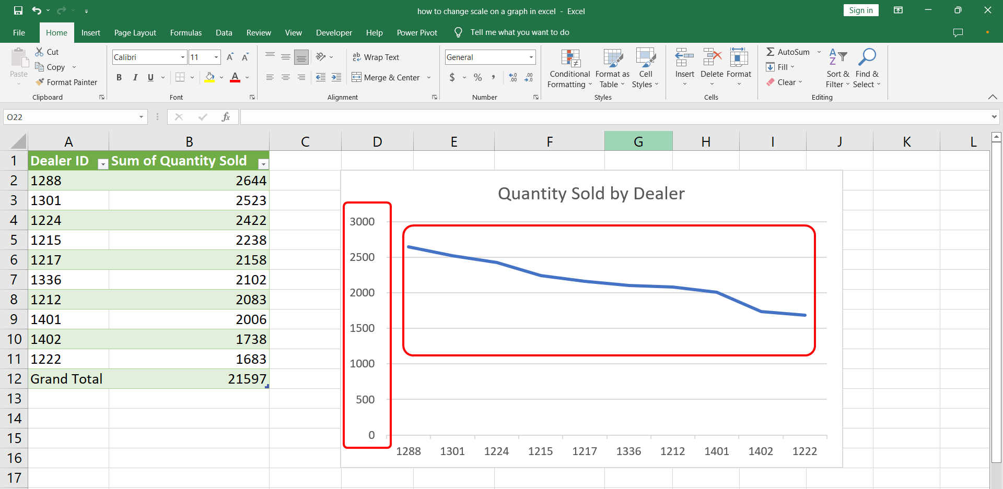
Task: Toggle Bottom Align button
Action: (x=301, y=57)
